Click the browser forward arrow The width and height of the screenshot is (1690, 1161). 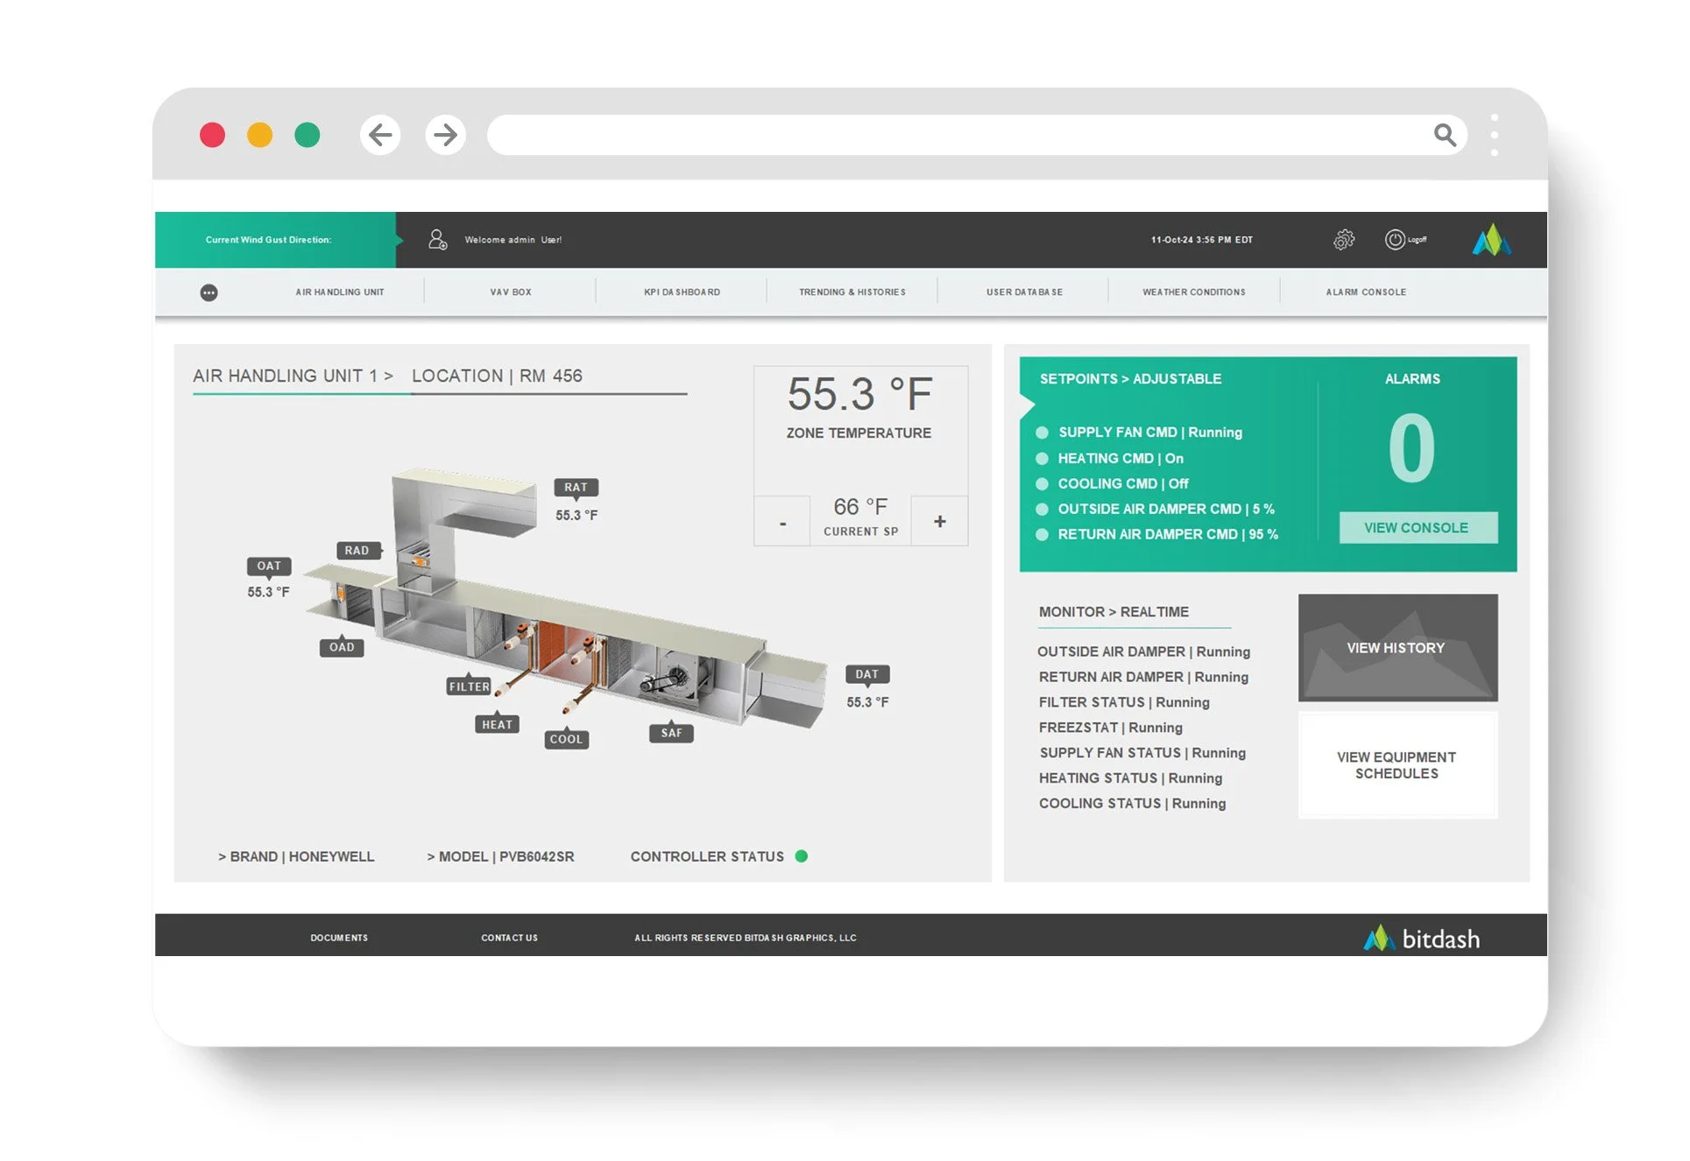(445, 135)
